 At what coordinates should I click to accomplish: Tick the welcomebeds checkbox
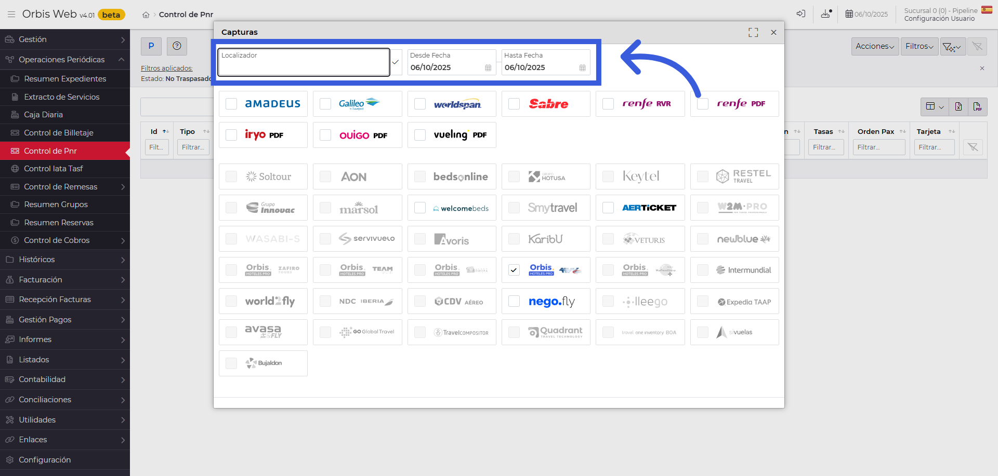click(x=420, y=208)
